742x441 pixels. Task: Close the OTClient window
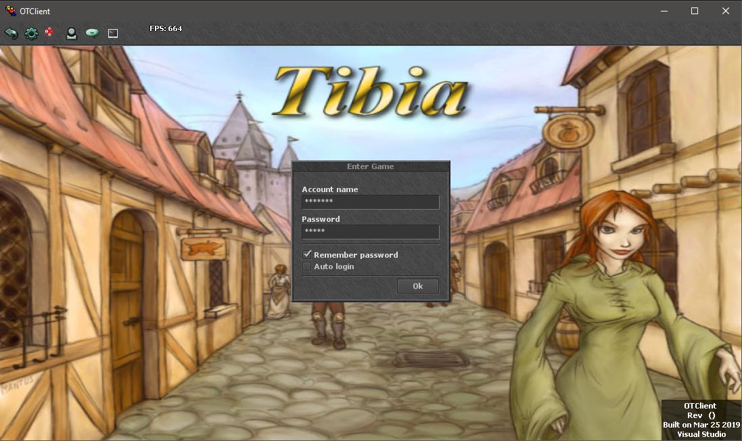[x=726, y=11]
